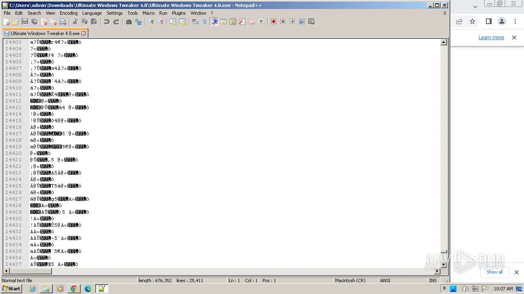
Task: Click the Zoom Out toolbar icon
Action: pos(160,22)
